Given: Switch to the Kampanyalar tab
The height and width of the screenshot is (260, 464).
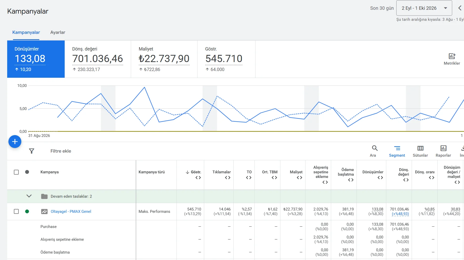Looking at the screenshot, I should tap(26, 32).
